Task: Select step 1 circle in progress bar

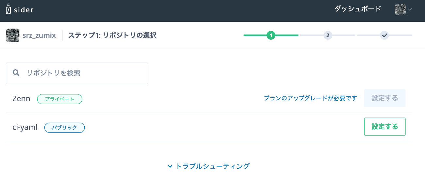Action: 271,35
